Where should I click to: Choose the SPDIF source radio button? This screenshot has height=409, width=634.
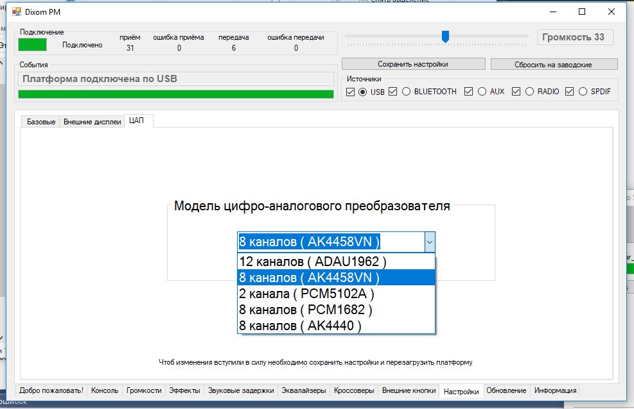[583, 92]
